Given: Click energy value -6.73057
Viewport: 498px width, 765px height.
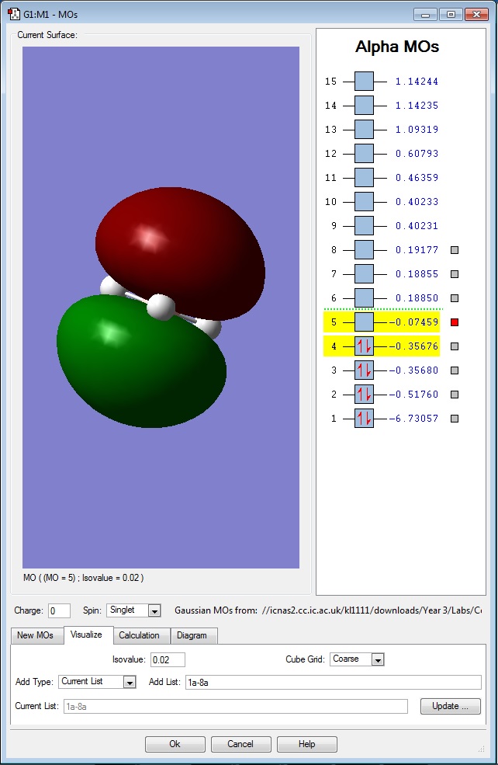Looking at the screenshot, I should coord(413,418).
